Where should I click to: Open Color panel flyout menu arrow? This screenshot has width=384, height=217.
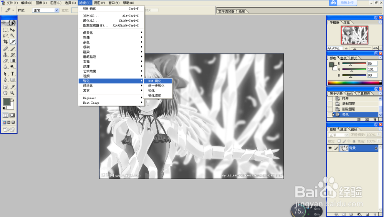coord(380,58)
